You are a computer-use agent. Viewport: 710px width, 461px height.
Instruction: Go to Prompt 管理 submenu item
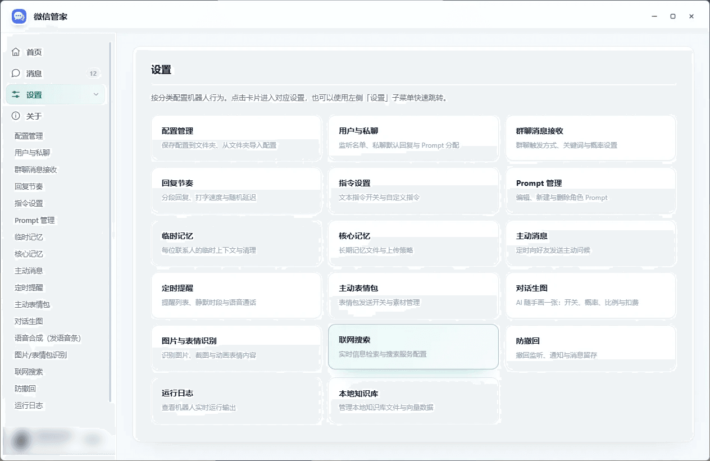coord(35,220)
